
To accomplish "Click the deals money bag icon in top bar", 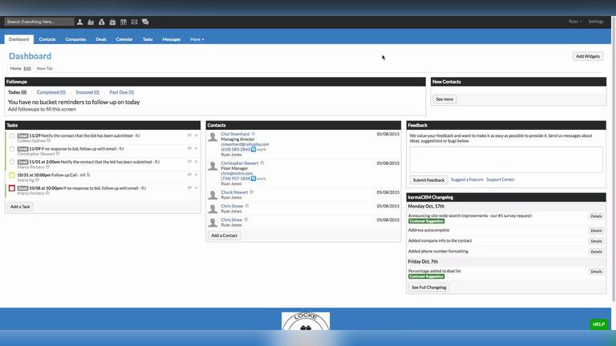I will click(x=101, y=22).
